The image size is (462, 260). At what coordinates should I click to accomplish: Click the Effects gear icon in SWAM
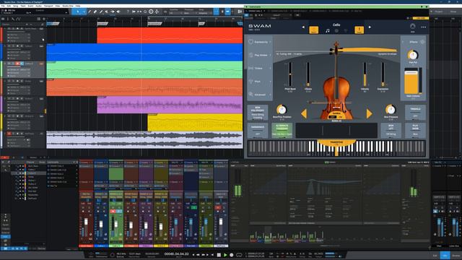[x=422, y=42]
